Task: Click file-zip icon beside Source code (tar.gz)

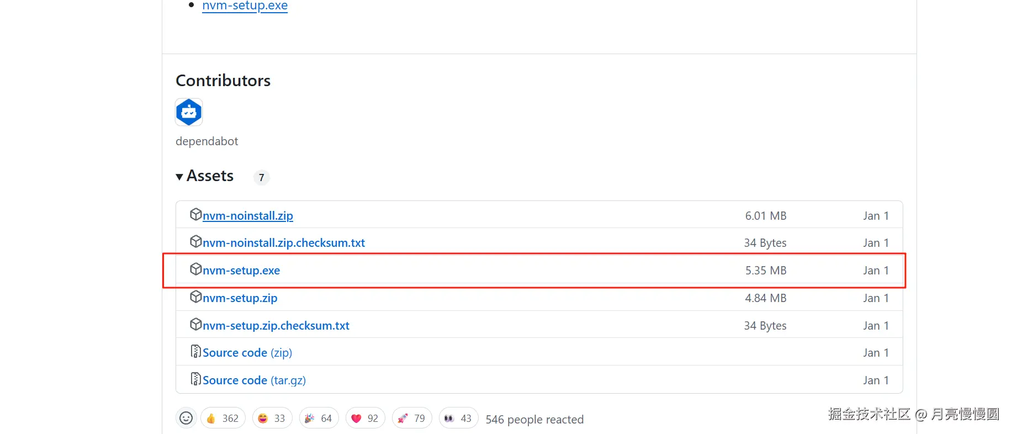Action: pos(195,379)
